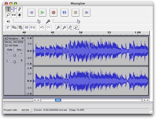Click the 'Stereo, 44100Hz' track info text
This screenshot has width=156, height=120.
(x=14, y=42)
